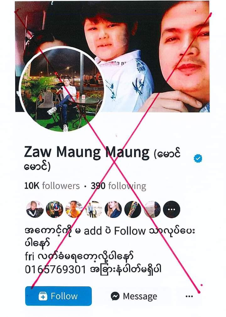The height and width of the screenshot is (317, 226).
Task: Click the sixth follower avatar with ornament
Action: point(133,209)
